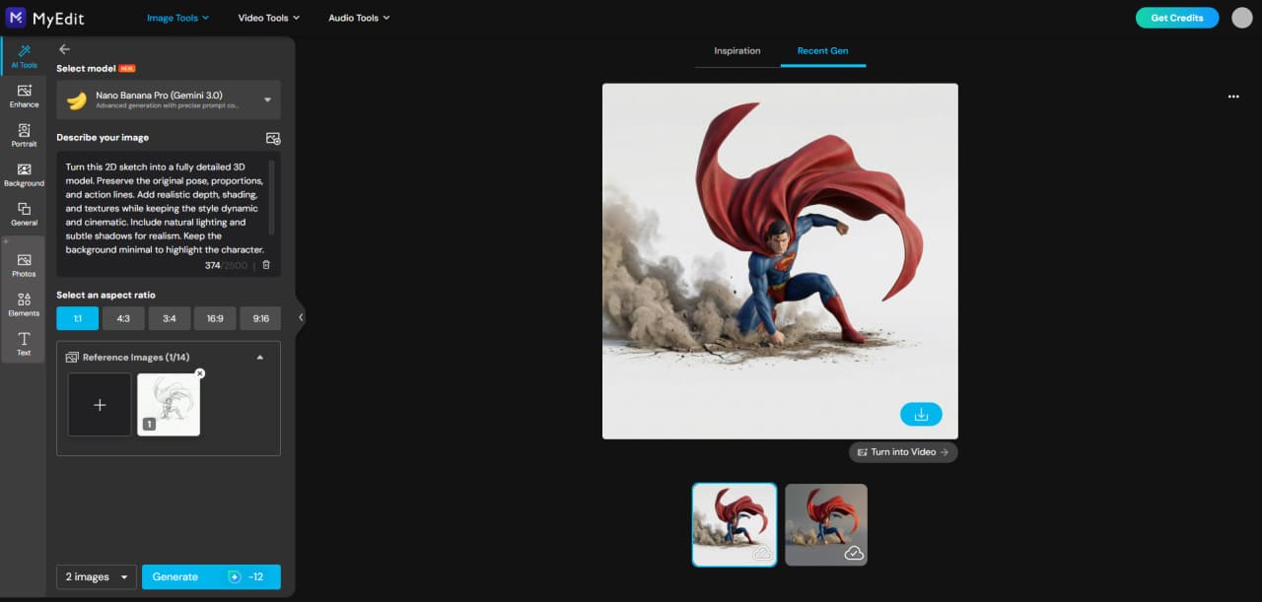Select the 3:4 aspect ratio option

[x=169, y=317]
